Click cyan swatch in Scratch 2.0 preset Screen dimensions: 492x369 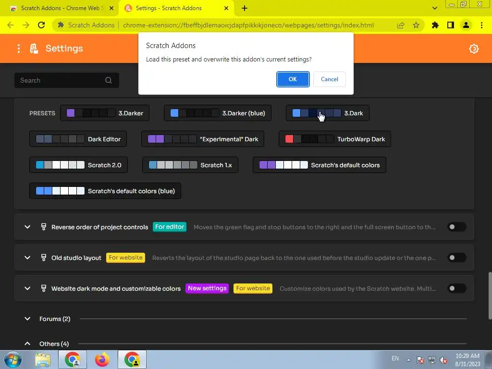(x=40, y=165)
